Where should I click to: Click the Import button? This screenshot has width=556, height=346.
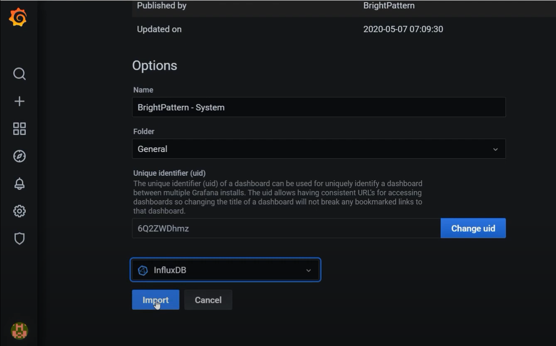coord(156,300)
